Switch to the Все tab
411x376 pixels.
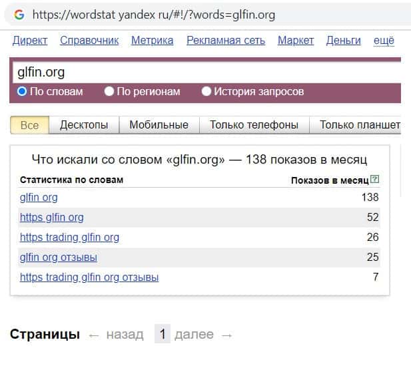(x=29, y=125)
